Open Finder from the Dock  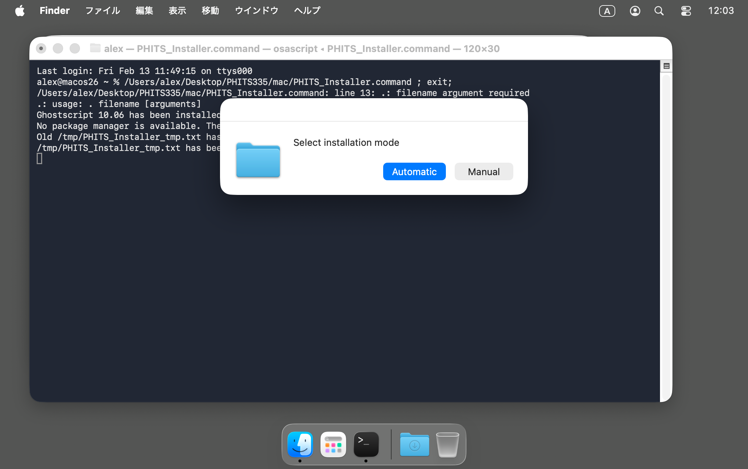[300, 444]
